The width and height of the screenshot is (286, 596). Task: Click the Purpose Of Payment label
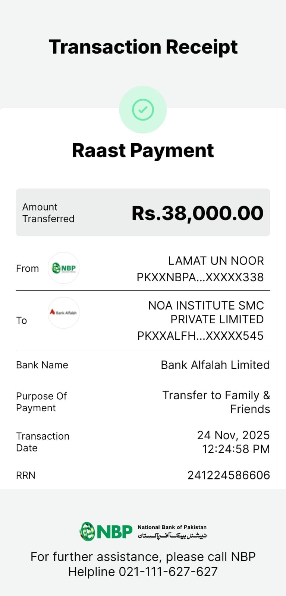pos(41,402)
